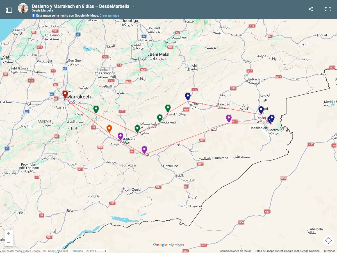The image size is (337, 253).
Task: Click the 'Sebt Gzoula' town label
Action: pyautogui.click(x=19, y=68)
